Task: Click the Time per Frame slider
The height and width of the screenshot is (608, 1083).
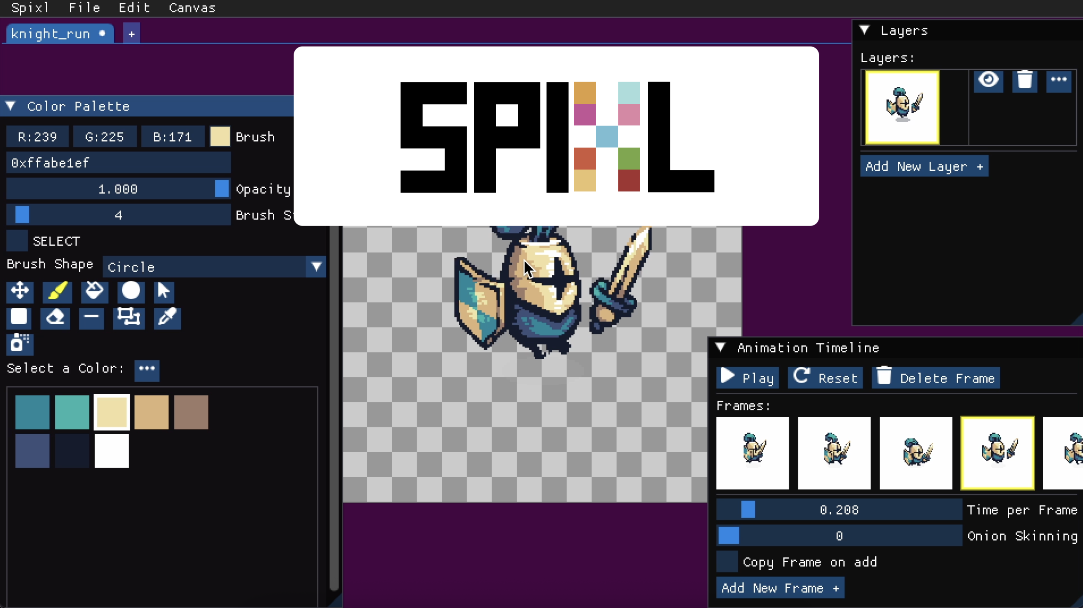Action: [839, 509]
